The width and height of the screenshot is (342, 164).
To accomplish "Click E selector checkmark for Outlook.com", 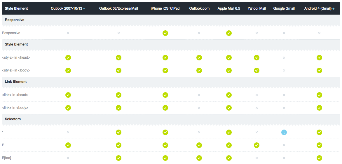I will coord(199,145).
